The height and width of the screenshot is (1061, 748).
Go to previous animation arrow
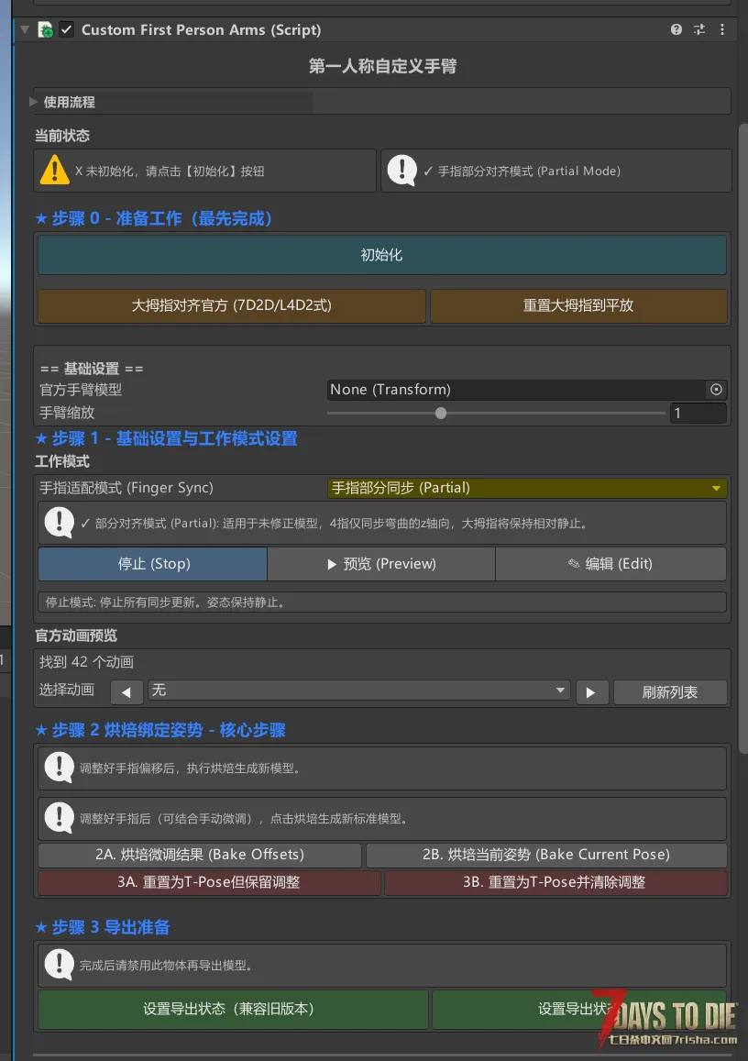[x=126, y=692]
